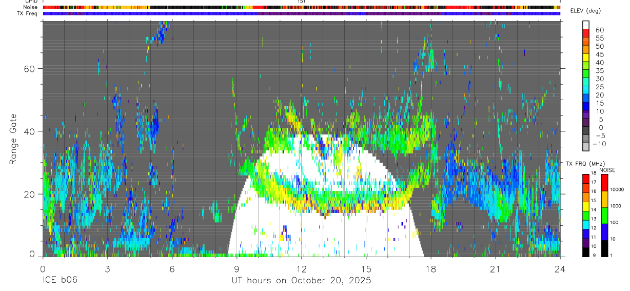Image resolution: width=630 pixels, height=291 pixels.
Task: Pick the orange swatch in NOISE colorbar
Action: 605,199
